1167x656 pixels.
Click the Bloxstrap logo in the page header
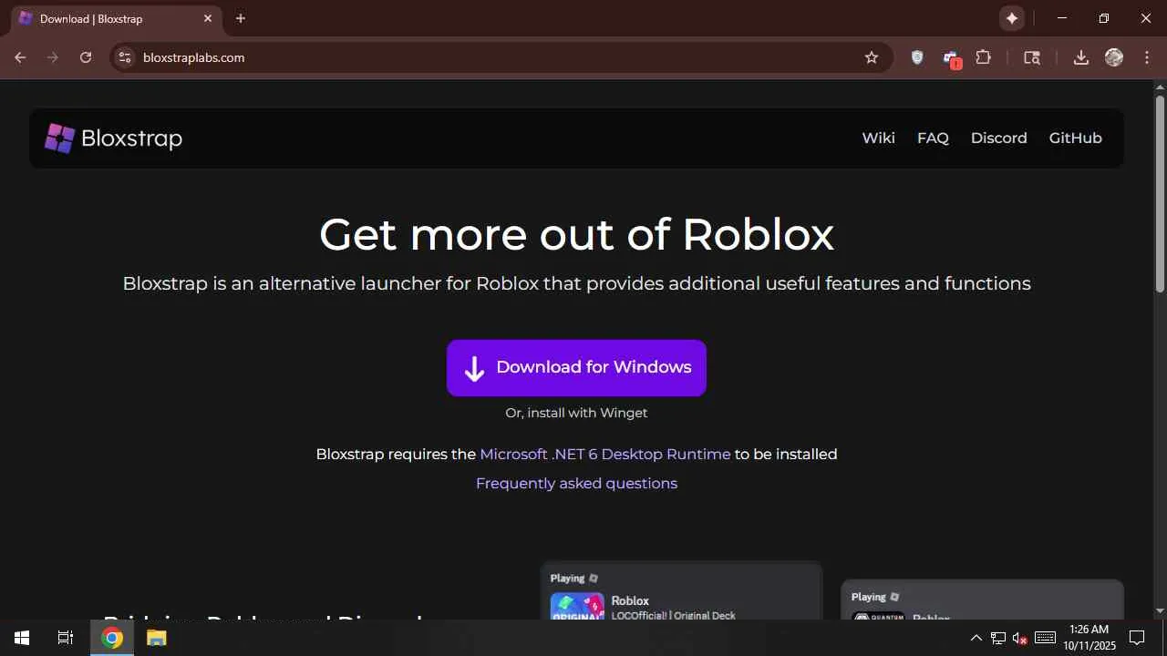(x=114, y=138)
